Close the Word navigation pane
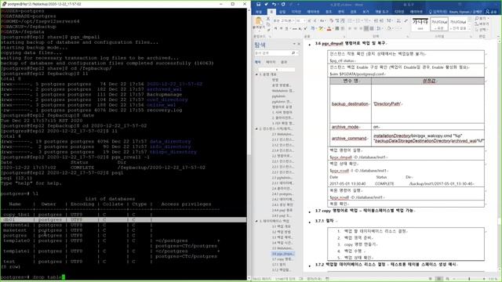502x282 pixels. pos(299,44)
